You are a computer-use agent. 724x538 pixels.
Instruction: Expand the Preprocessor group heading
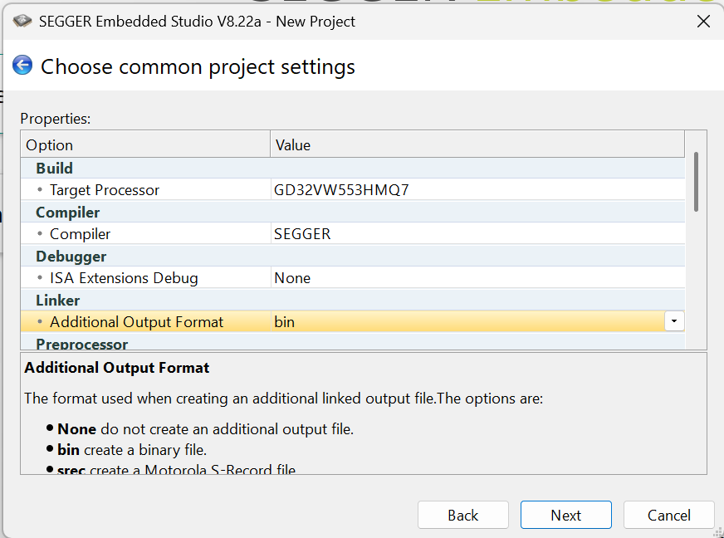tap(81, 343)
